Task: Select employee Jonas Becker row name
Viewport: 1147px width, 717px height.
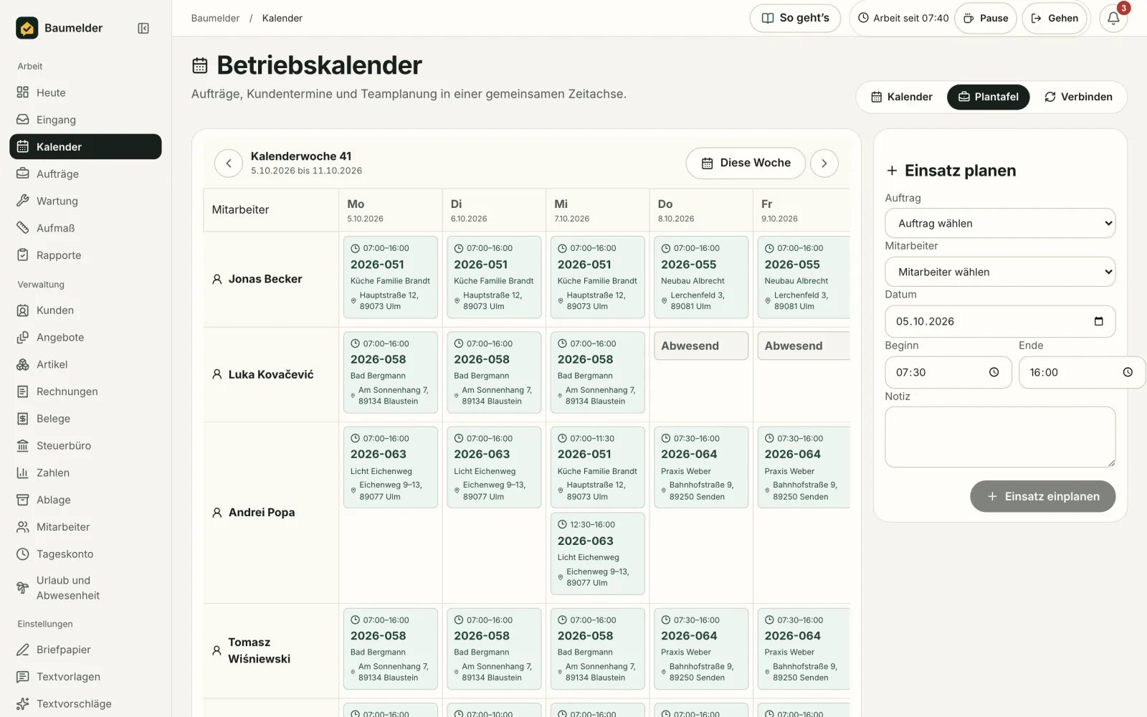Action: click(x=265, y=279)
